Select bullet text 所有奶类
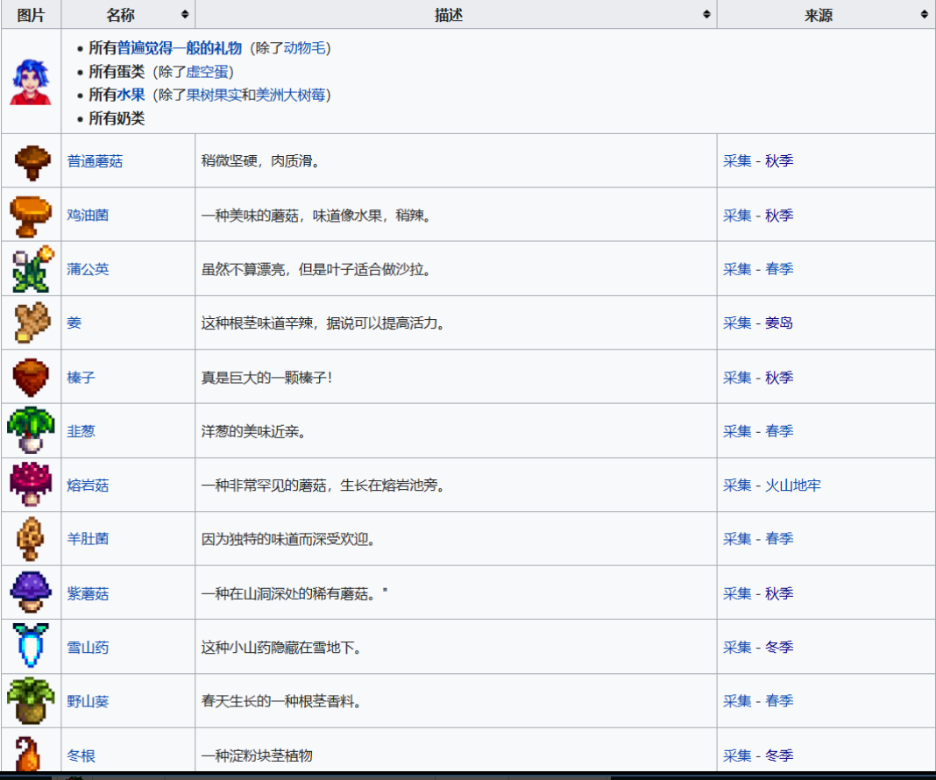The height and width of the screenshot is (780, 936). [x=117, y=118]
